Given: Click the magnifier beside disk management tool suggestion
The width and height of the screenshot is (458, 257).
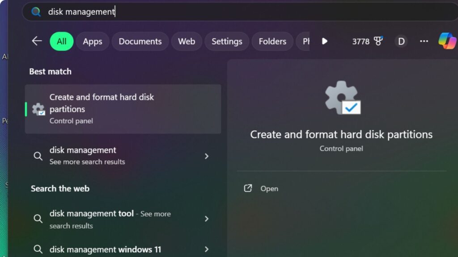Looking at the screenshot, I should coord(38,219).
